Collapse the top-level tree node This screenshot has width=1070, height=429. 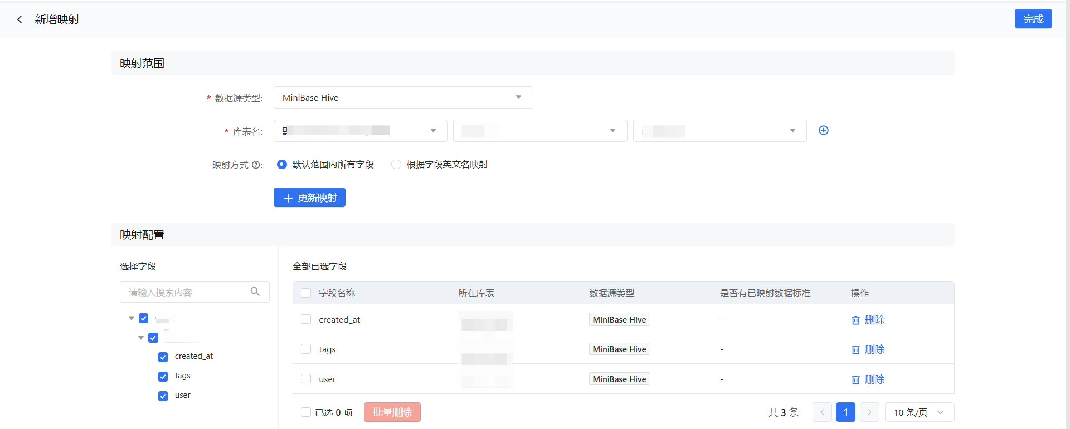pyautogui.click(x=132, y=318)
